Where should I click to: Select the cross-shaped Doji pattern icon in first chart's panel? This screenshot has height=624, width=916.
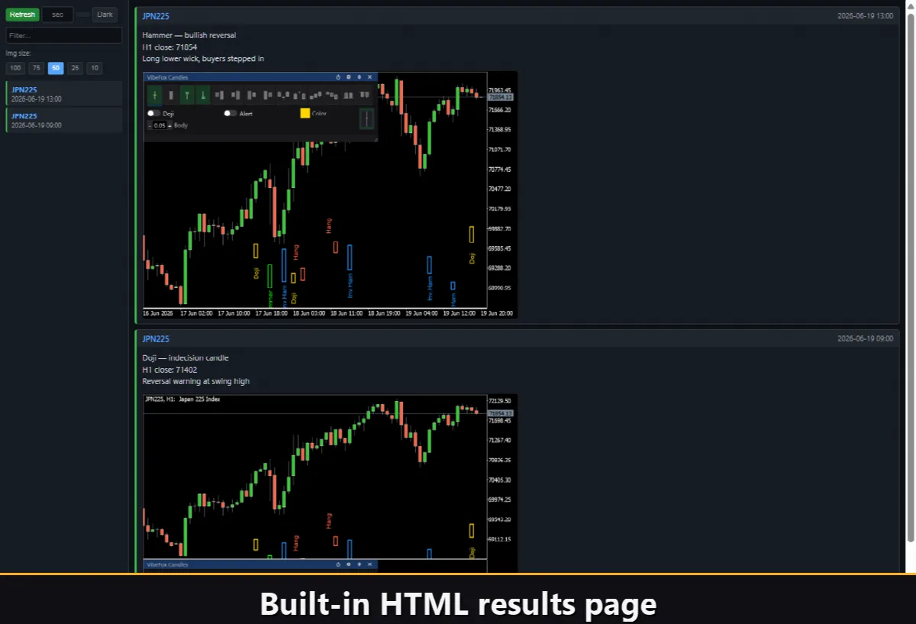pos(155,95)
